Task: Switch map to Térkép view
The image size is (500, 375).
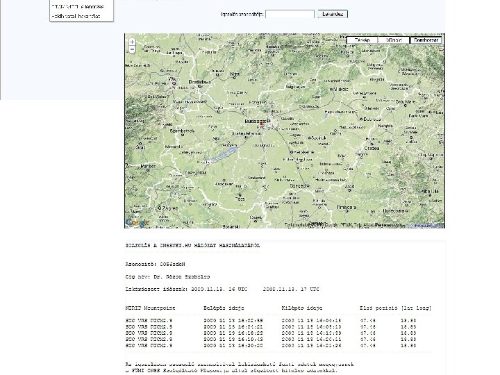Action: (x=362, y=40)
